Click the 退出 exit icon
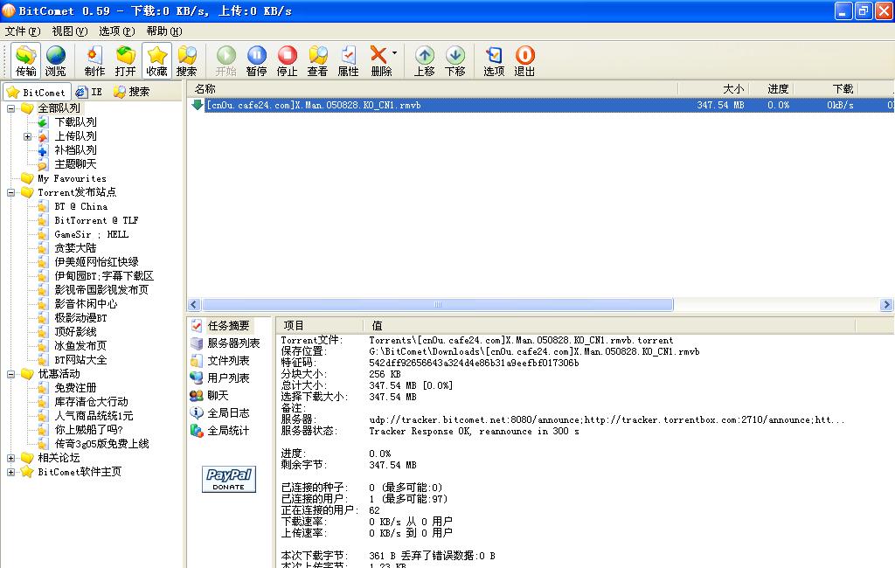The image size is (895, 568). (x=524, y=60)
